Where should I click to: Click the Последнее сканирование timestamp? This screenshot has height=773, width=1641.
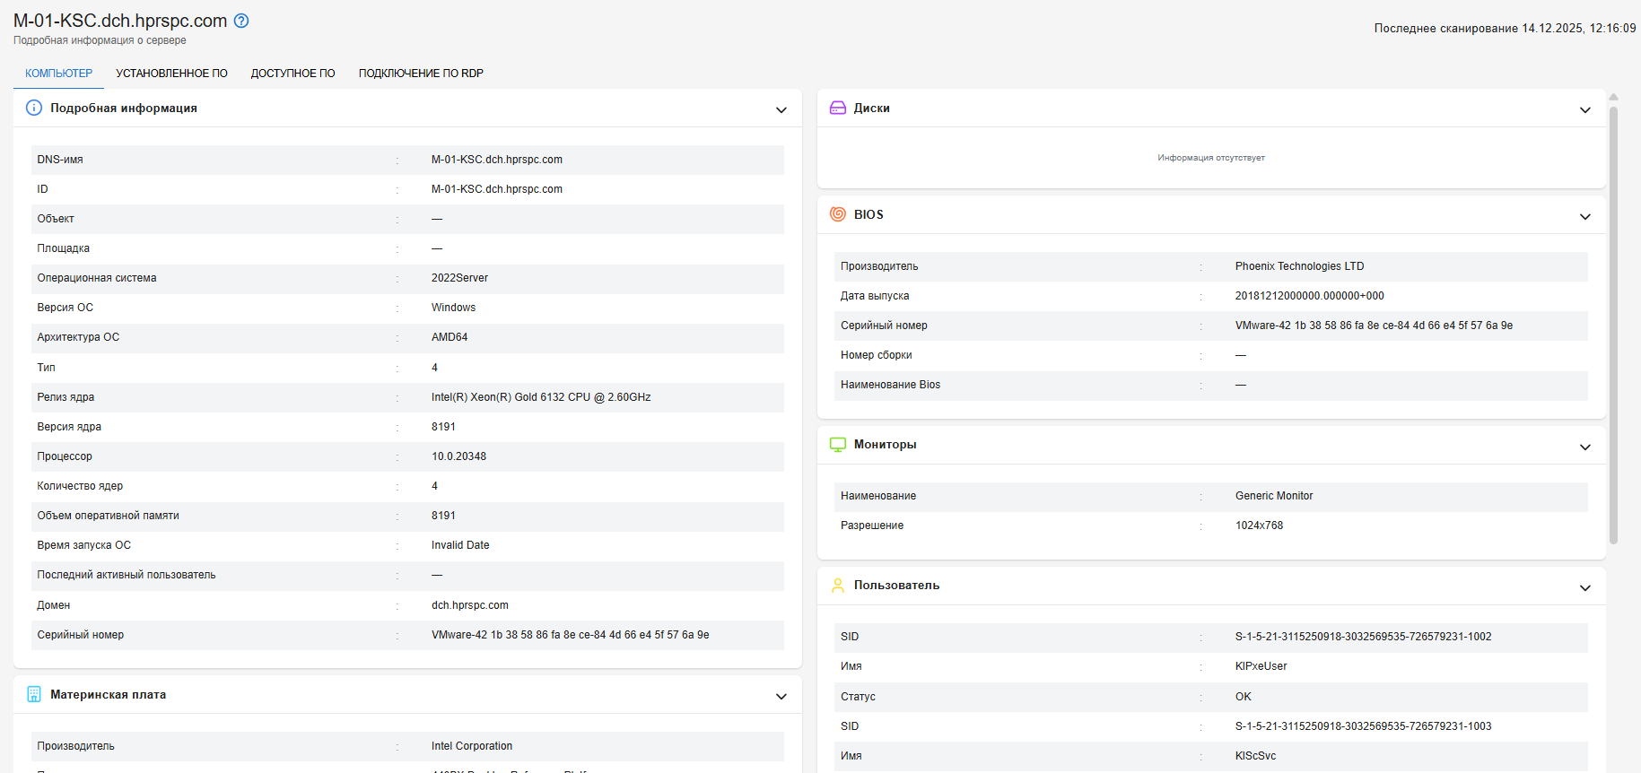[x=1505, y=29]
